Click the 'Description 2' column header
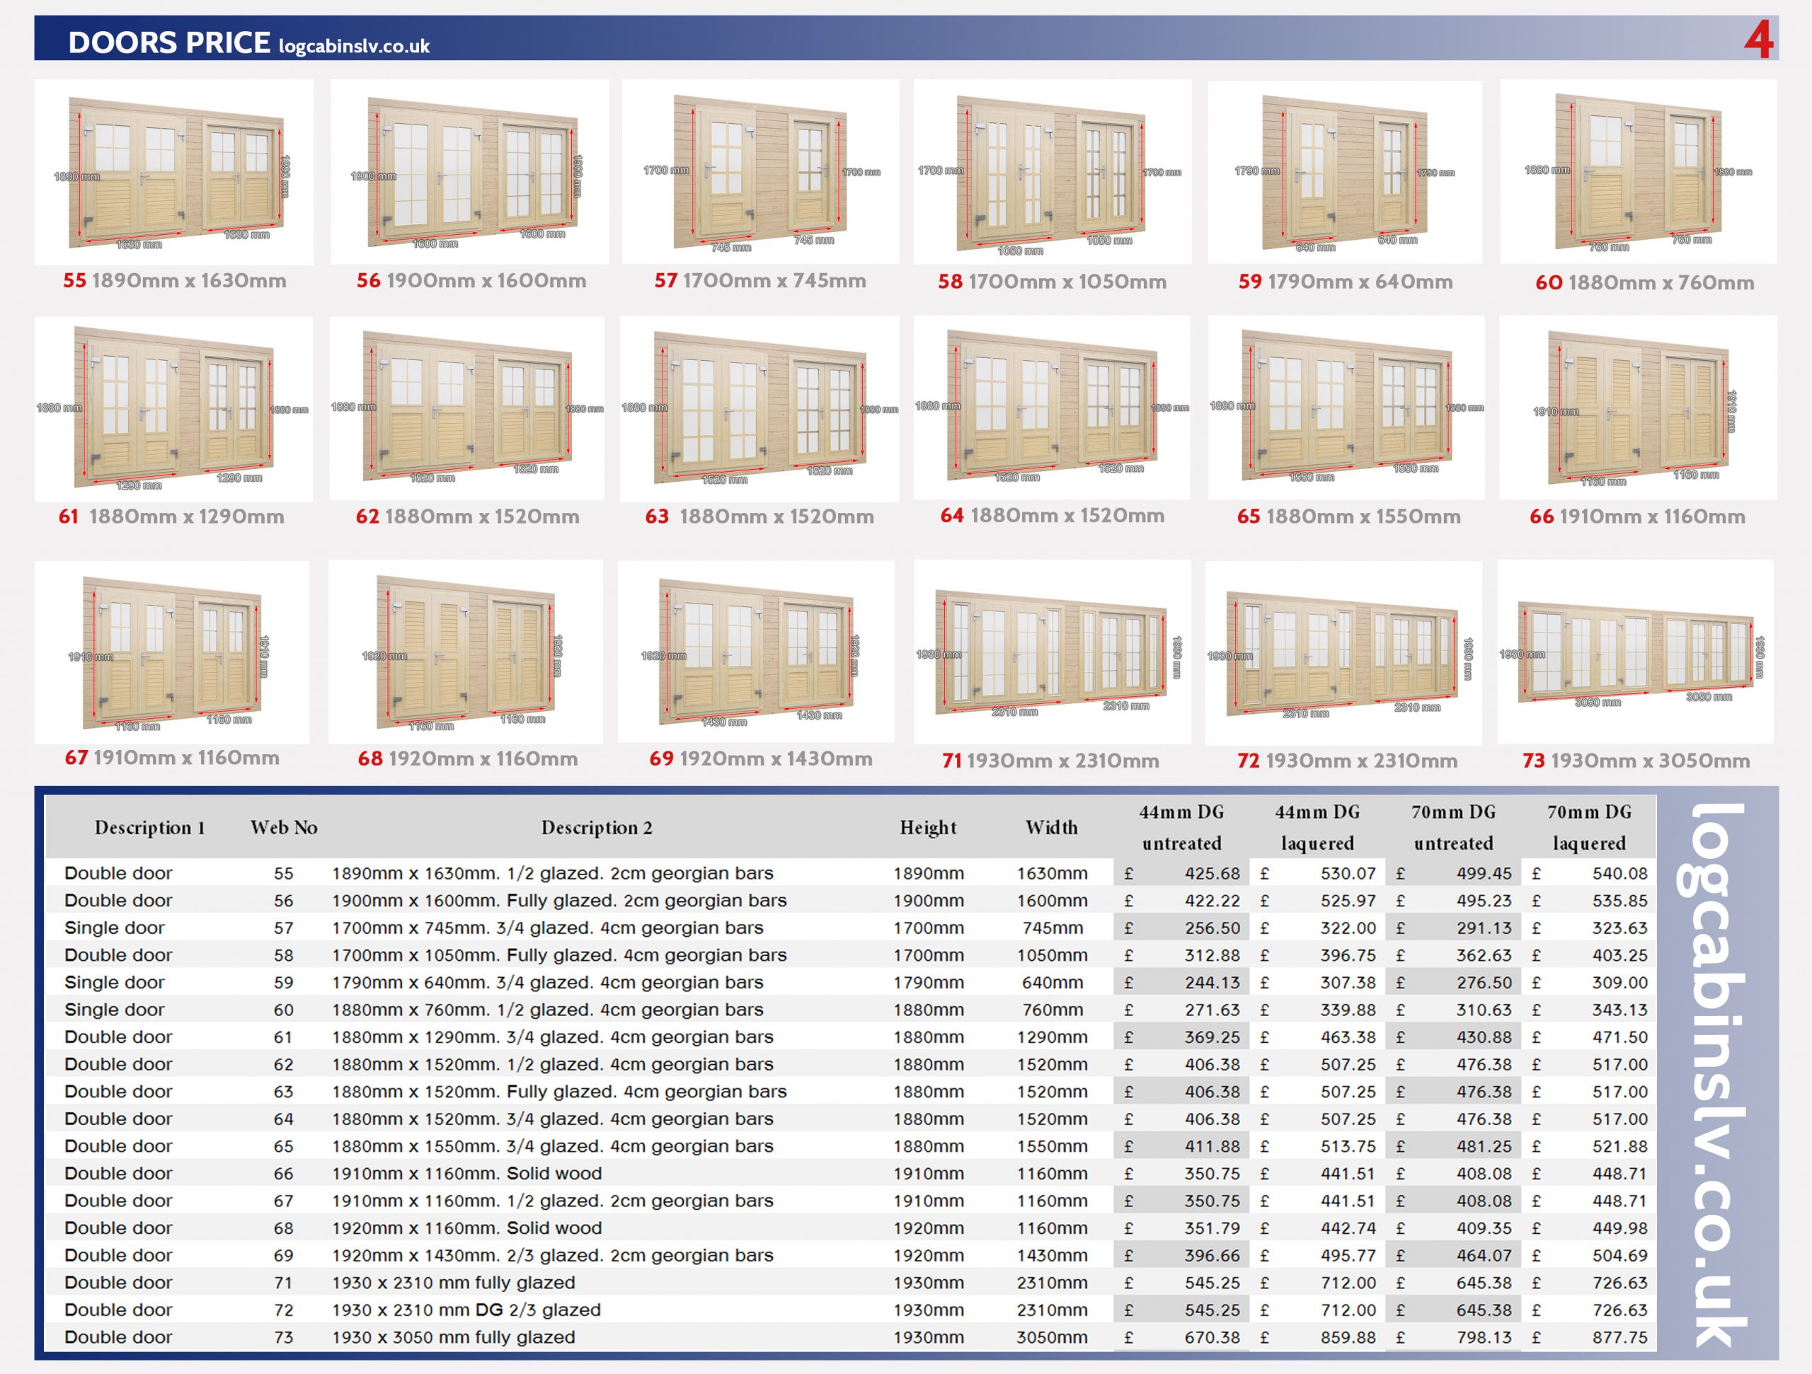Viewport: 1812px width, 1374px height. point(597,827)
